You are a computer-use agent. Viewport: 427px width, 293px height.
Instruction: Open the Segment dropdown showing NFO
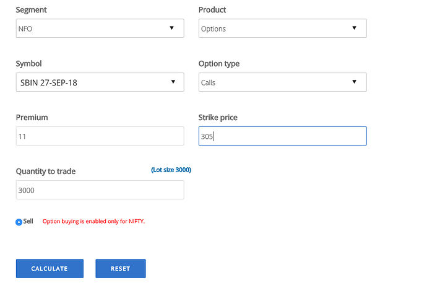[x=100, y=28]
